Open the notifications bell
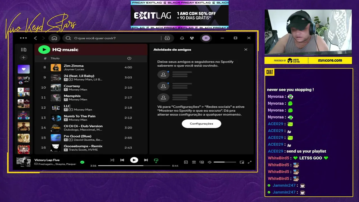Image resolution: width=359 pixels, height=202 pixels. click(x=182, y=38)
